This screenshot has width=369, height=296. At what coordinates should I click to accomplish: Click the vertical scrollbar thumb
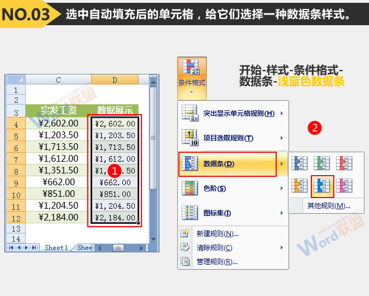coord(153,138)
